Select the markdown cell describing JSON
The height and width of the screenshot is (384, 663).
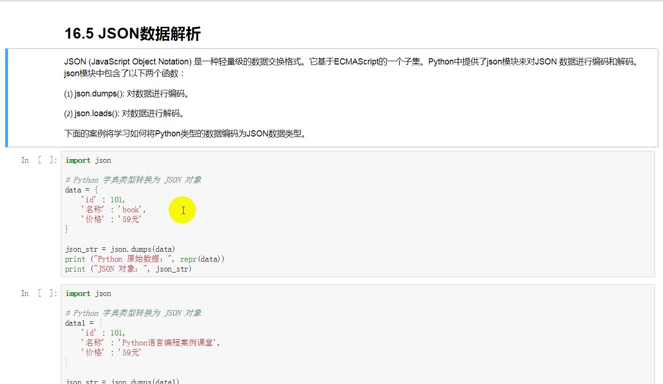pos(331,98)
